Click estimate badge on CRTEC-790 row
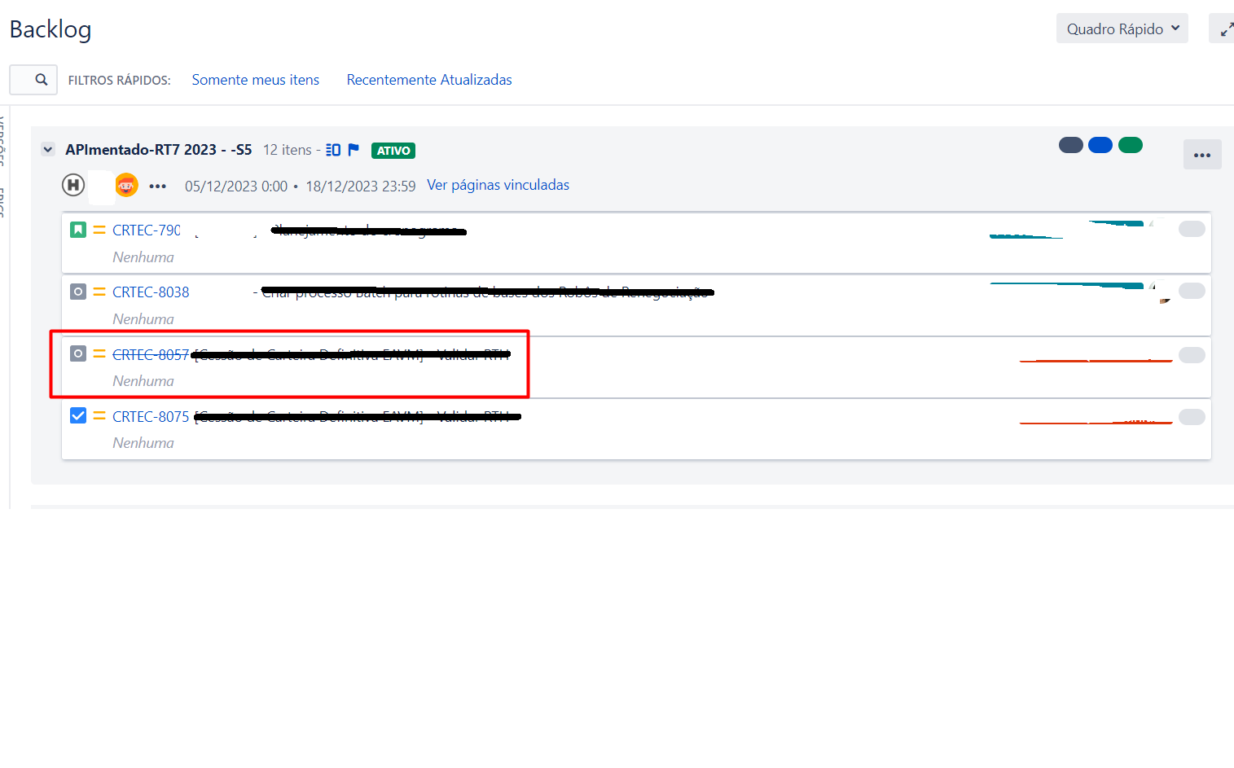Screen dimensions: 1234x768 (x=1192, y=229)
